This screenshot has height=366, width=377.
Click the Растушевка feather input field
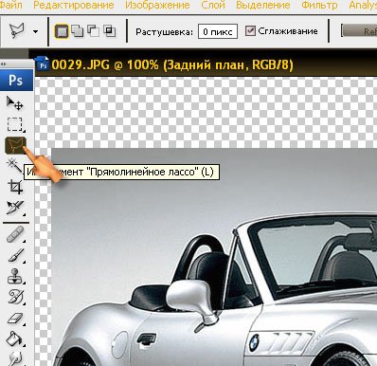pos(218,31)
